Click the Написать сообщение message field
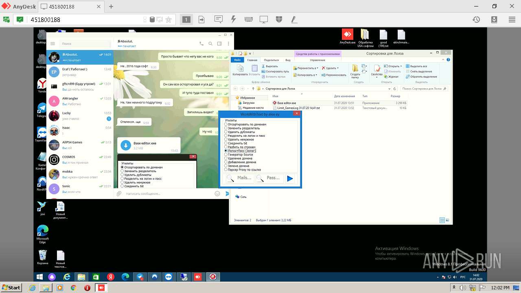 click(x=169, y=194)
